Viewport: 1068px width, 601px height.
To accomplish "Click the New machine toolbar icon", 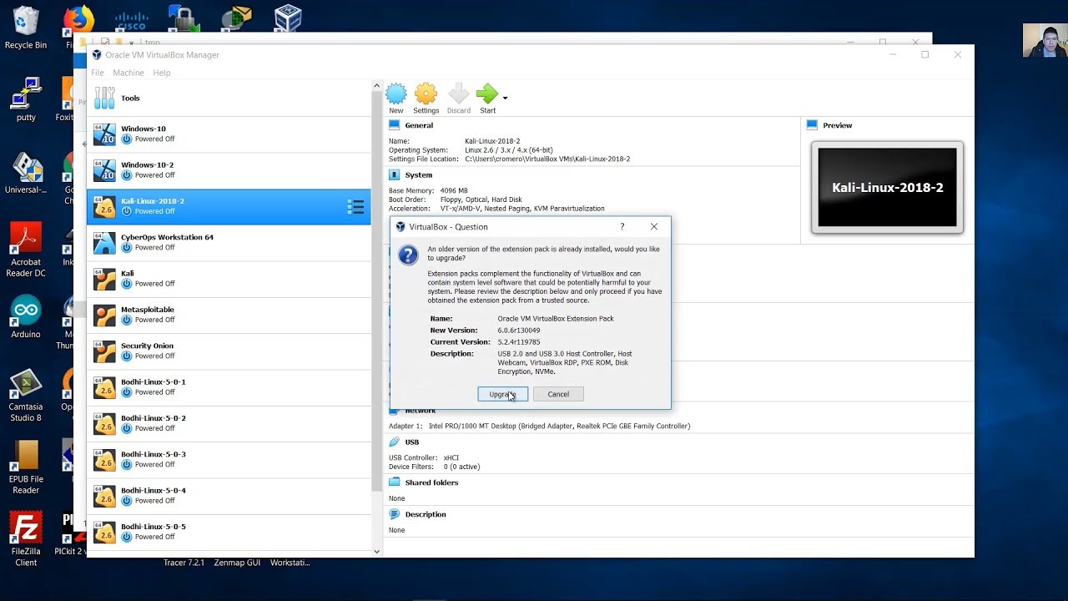I will pos(396,94).
